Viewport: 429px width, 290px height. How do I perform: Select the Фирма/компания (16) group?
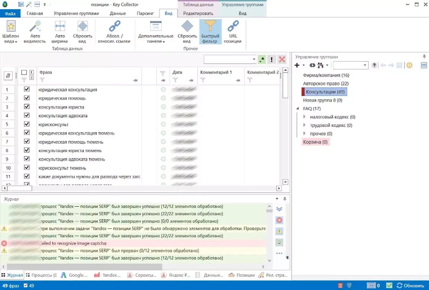click(326, 75)
